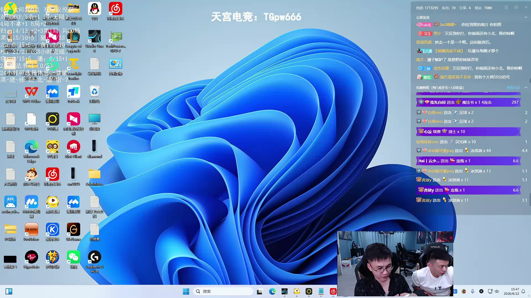Collapse the 礼物特权 gift section
The height and width of the screenshot is (298, 531).
(526, 87)
